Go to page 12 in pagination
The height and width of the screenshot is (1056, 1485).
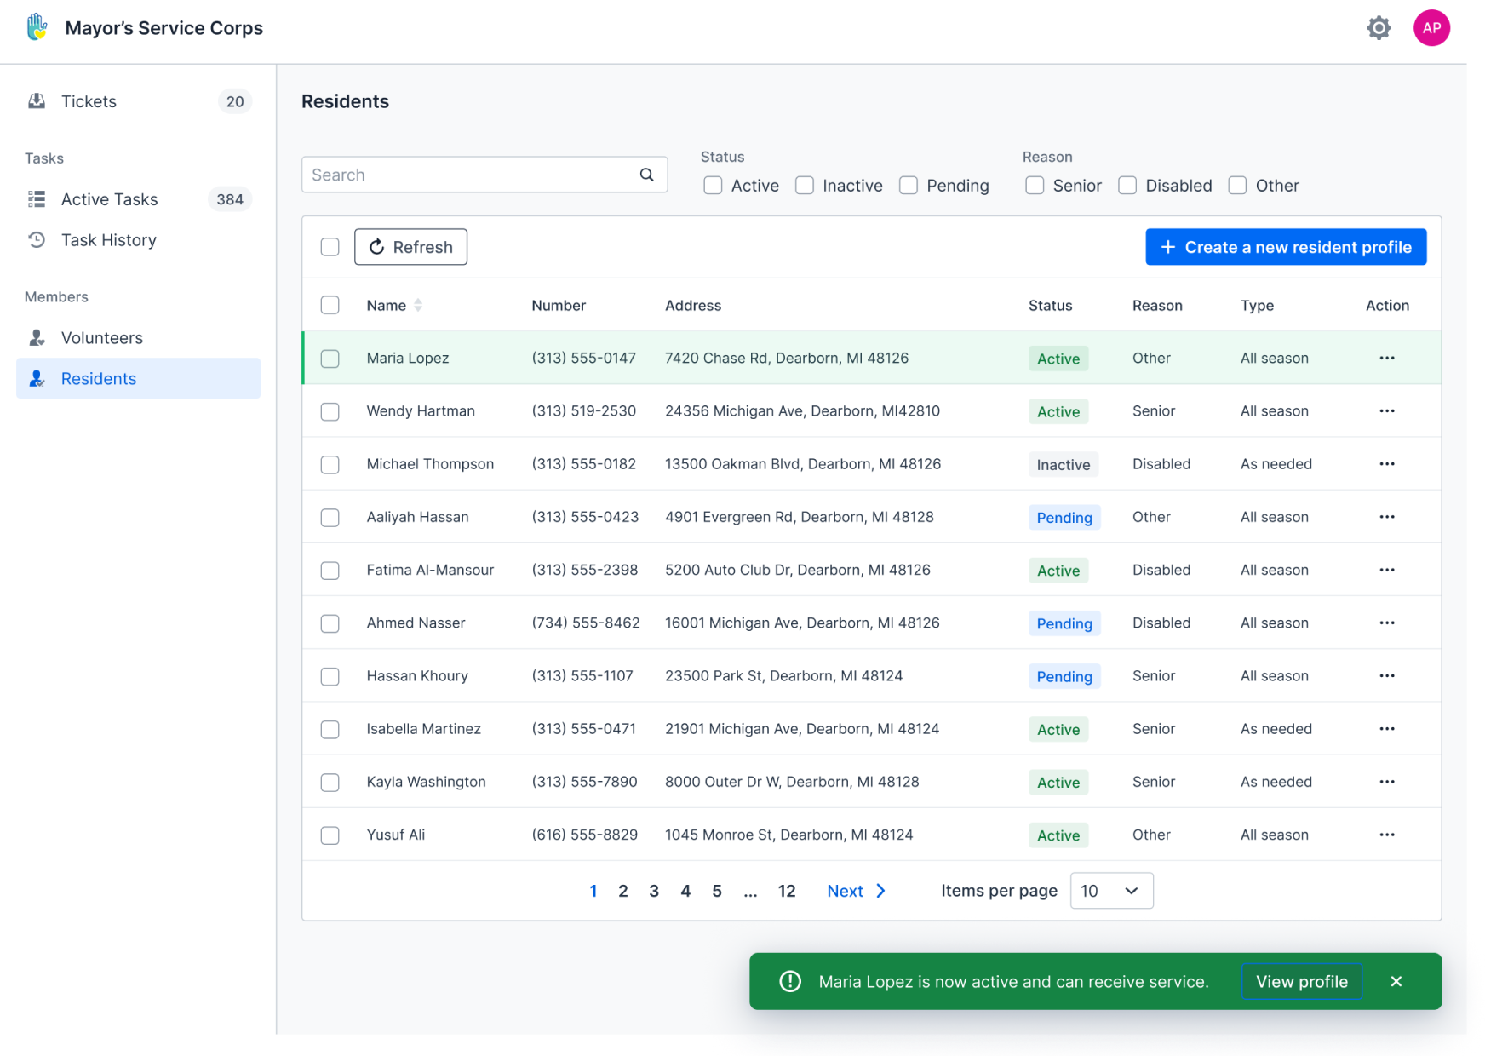787,891
